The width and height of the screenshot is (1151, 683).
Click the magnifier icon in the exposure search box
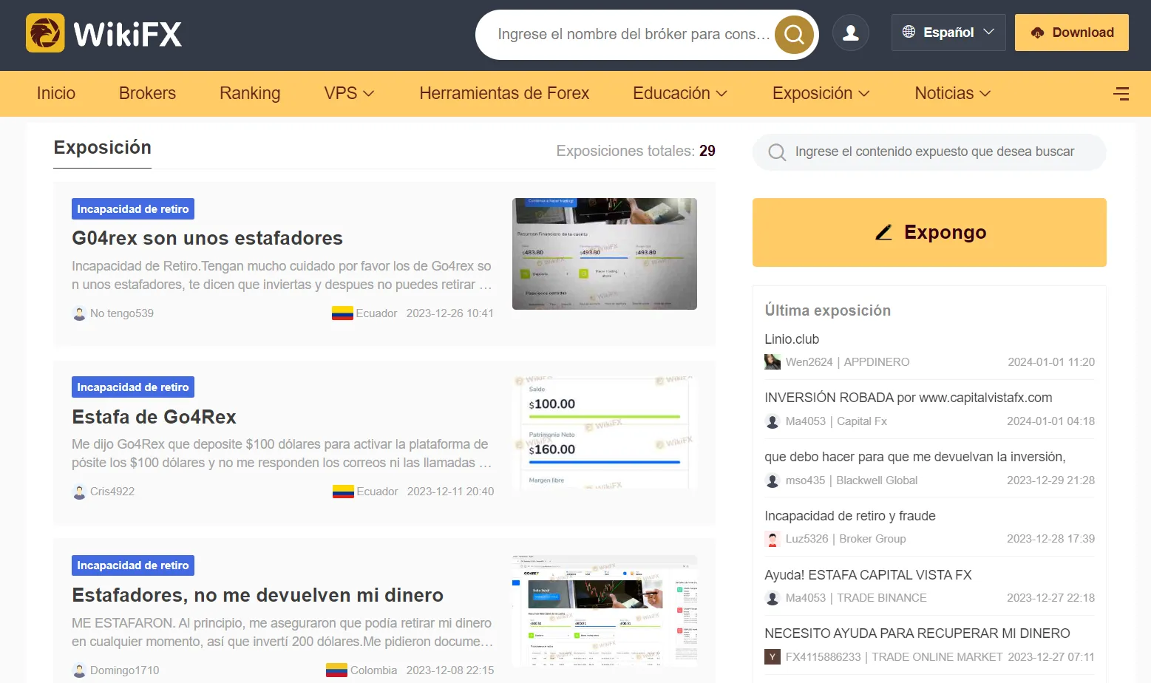pos(777,152)
